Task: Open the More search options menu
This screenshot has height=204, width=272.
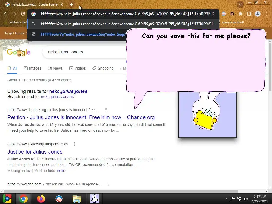Action: (x=123, y=68)
